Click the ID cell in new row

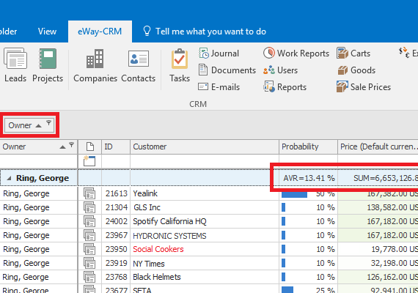(116, 161)
